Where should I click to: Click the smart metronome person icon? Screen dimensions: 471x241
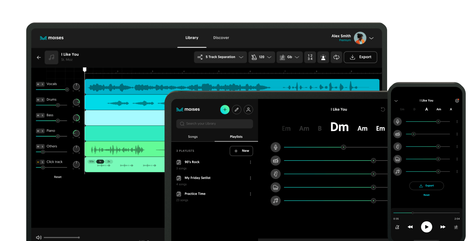point(323,57)
